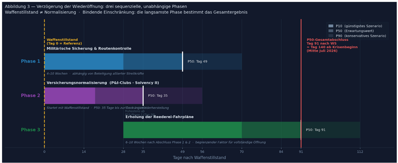Image resolution: width=398 pixels, height=163 pixels.
Task: Click the "P50: Tag 91" label
Action: 316,130
